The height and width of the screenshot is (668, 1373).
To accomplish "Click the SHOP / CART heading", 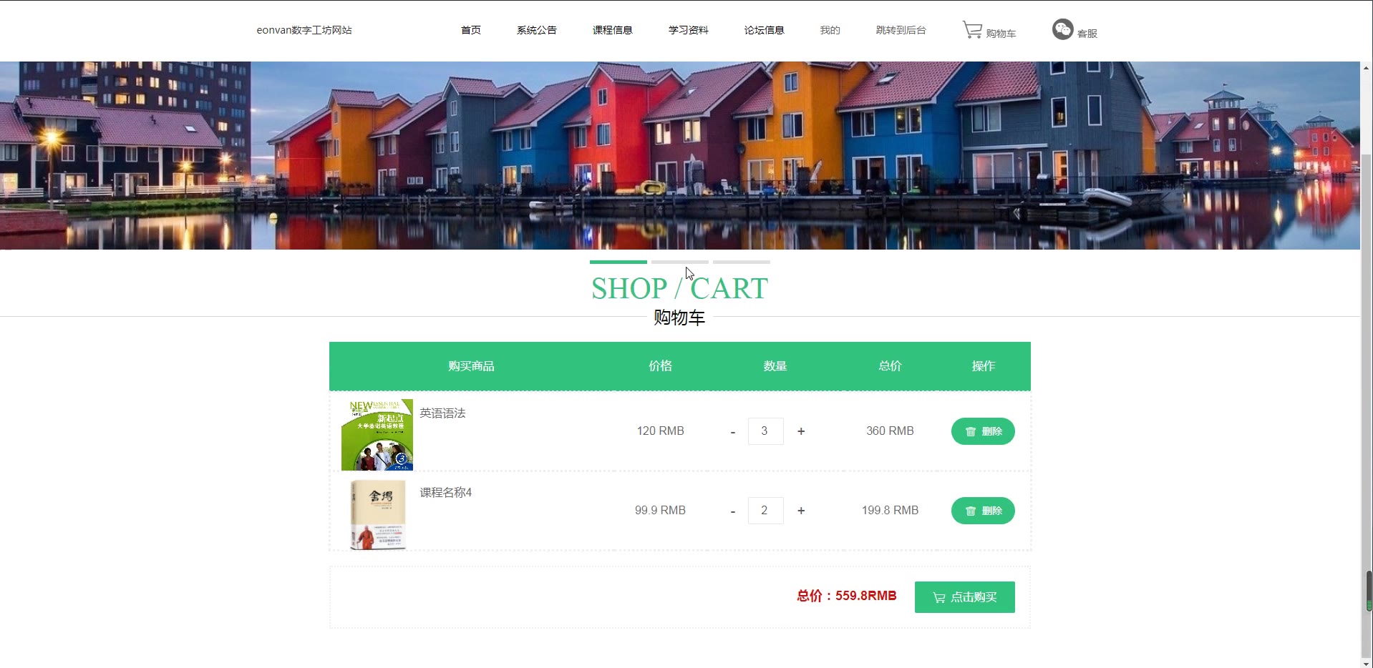I will coord(679,288).
